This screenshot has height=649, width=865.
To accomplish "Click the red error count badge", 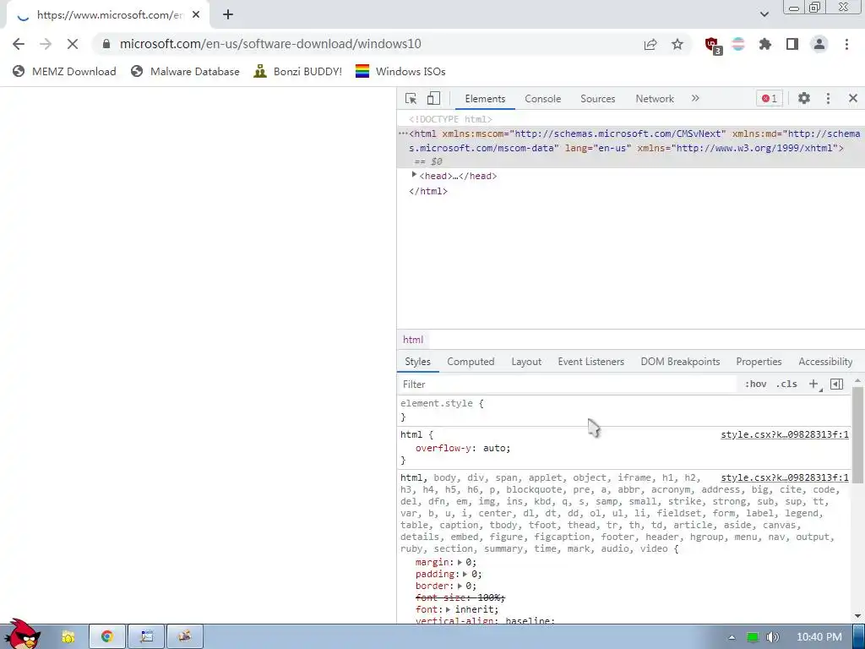I will tap(769, 98).
